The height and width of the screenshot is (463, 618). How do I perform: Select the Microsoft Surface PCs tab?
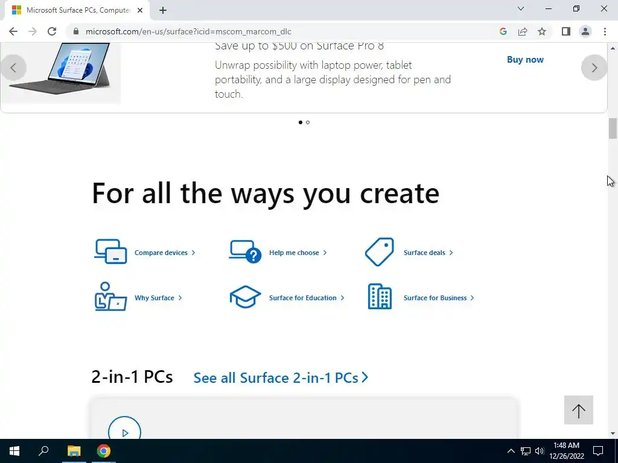pos(77,10)
